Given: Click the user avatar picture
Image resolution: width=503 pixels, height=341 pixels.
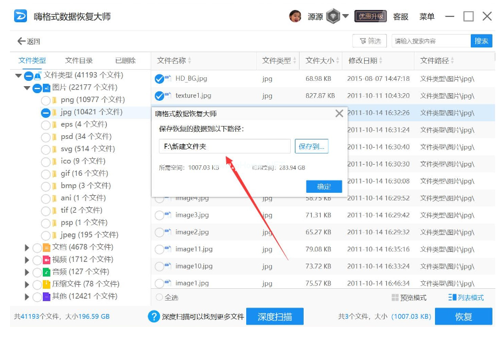Looking at the screenshot, I should coord(295,16).
